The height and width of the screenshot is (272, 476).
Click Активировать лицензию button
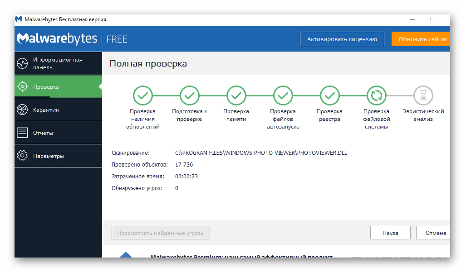click(x=342, y=39)
